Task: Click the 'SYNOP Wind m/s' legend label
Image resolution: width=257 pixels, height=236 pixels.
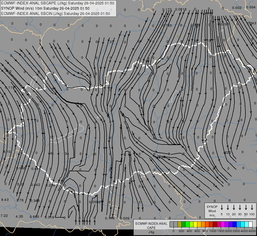Action: [212, 211]
